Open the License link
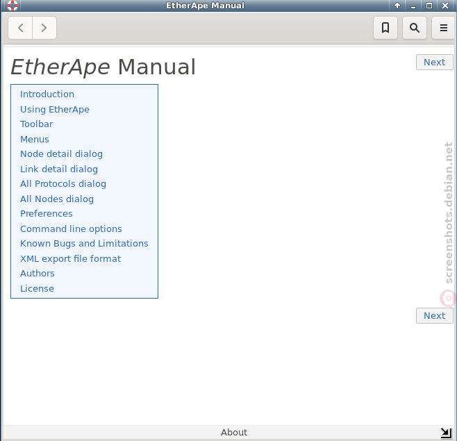The width and height of the screenshot is (457, 441). coord(37,288)
